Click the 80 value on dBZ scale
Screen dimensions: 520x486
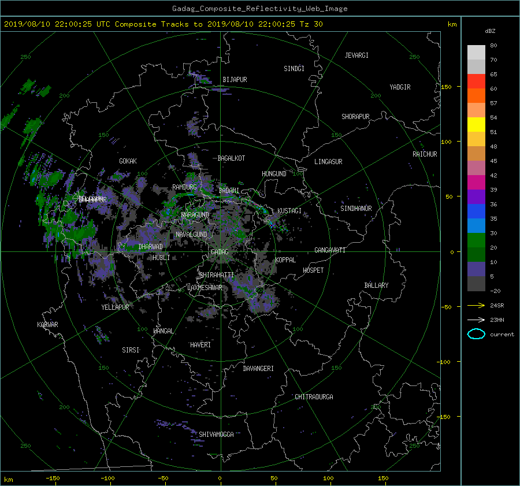pos(493,46)
